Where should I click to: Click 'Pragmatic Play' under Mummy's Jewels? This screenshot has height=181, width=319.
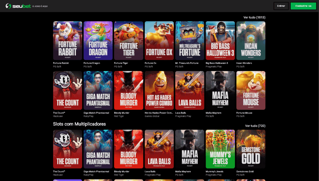pos(213,175)
